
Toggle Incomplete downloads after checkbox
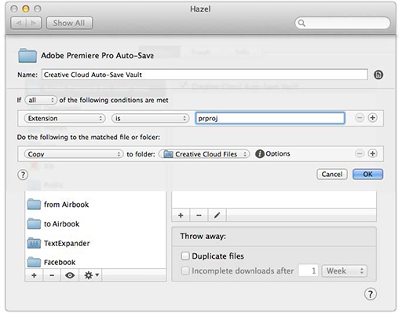click(185, 271)
